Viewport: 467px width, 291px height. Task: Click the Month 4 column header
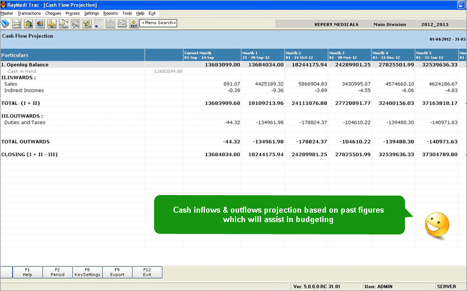click(x=393, y=55)
